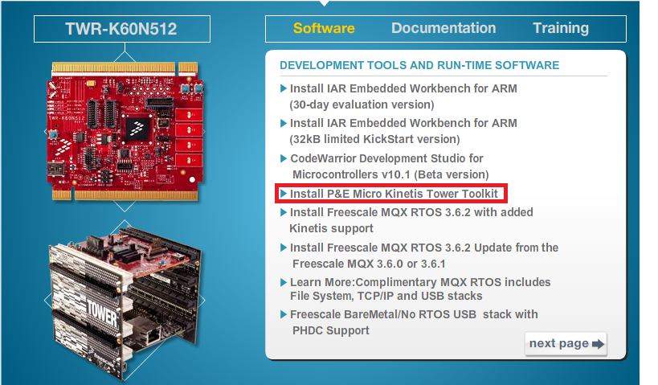Open the Training tab
Image resolution: width=658 pixels, height=385 pixels.
tap(561, 28)
